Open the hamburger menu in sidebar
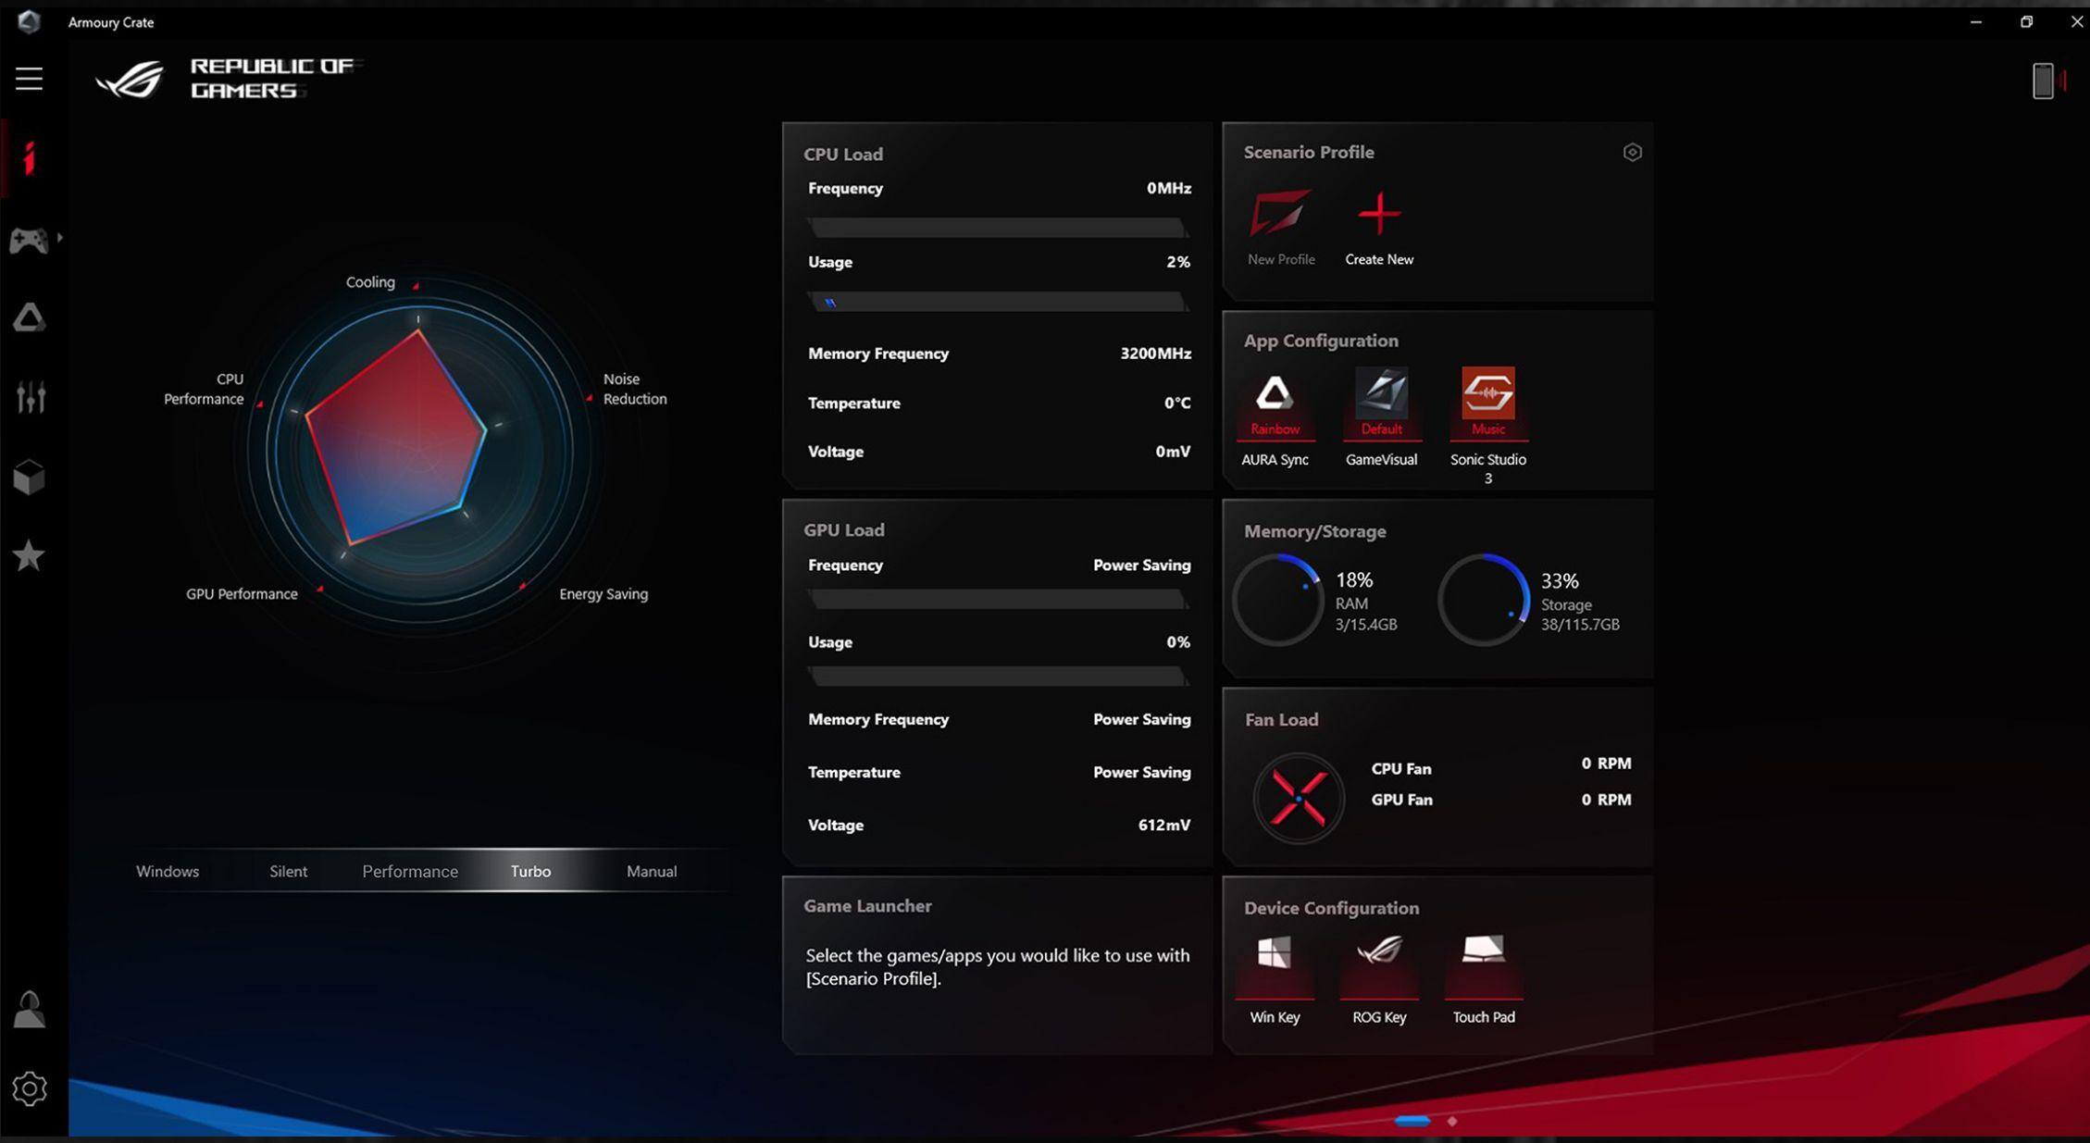 [30, 79]
